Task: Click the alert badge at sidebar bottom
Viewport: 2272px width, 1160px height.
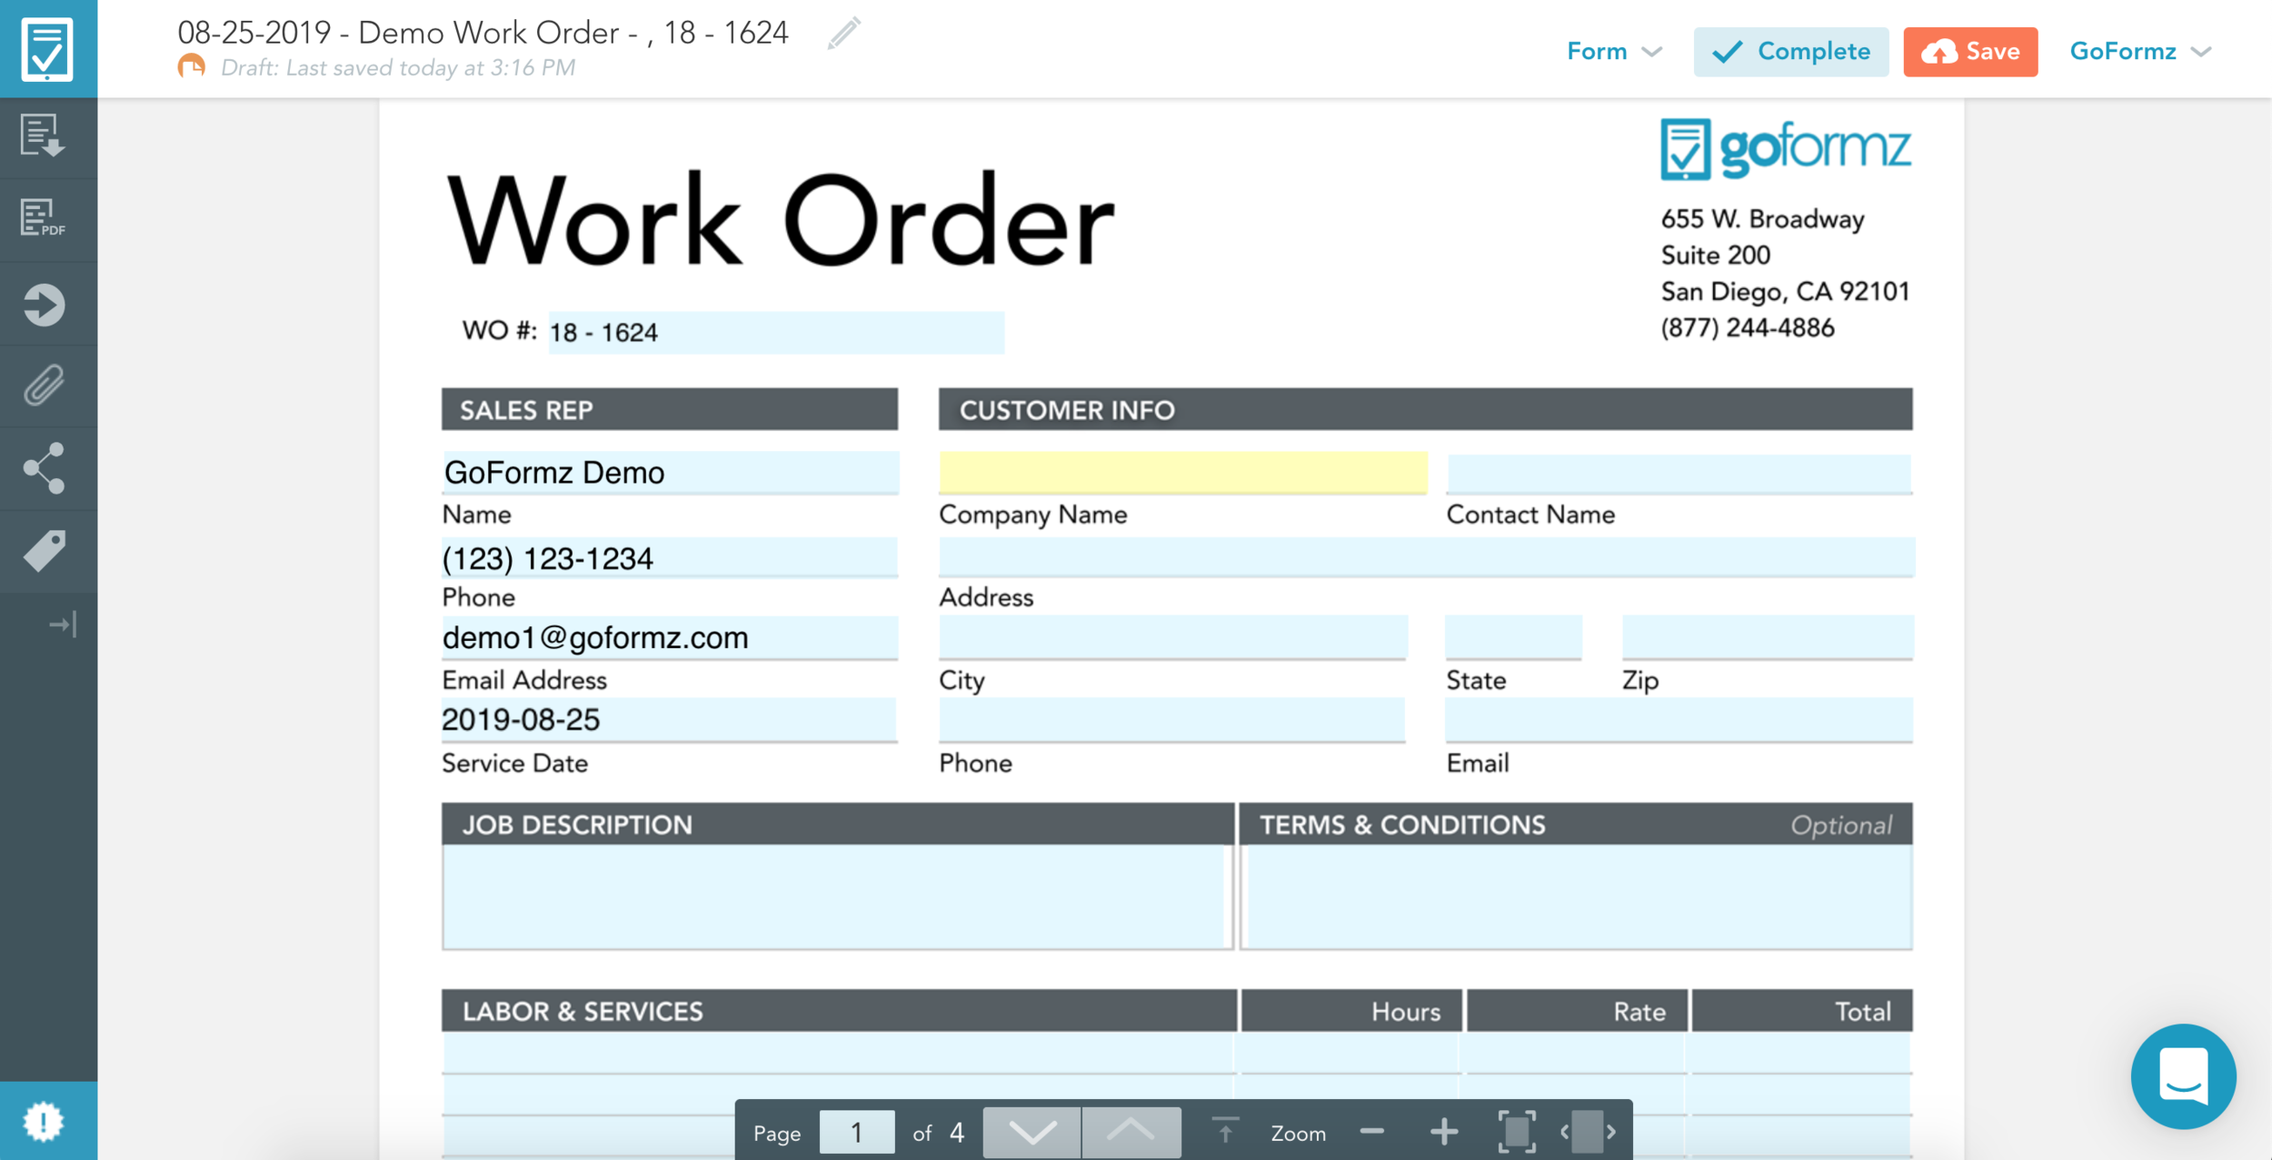Action: 44,1121
